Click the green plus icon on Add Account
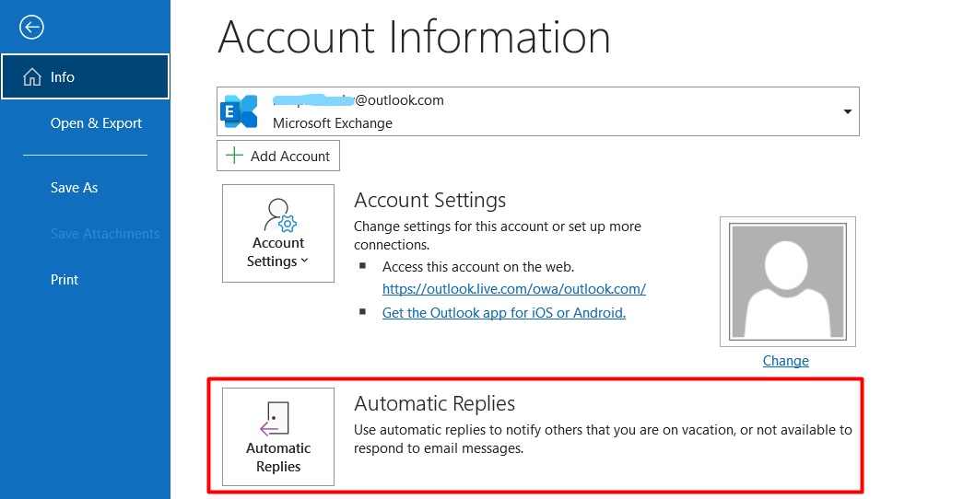The image size is (975, 499). pyautogui.click(x=234, y=156)
